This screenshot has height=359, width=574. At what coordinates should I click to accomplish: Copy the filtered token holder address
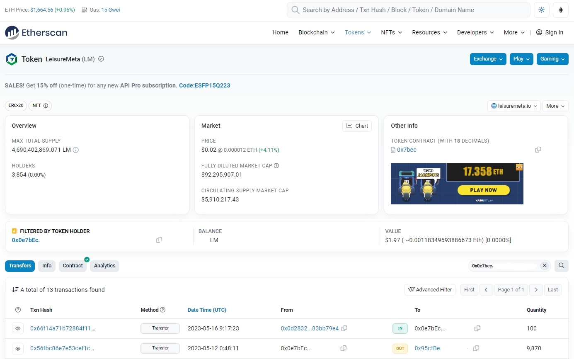[159, 240]
